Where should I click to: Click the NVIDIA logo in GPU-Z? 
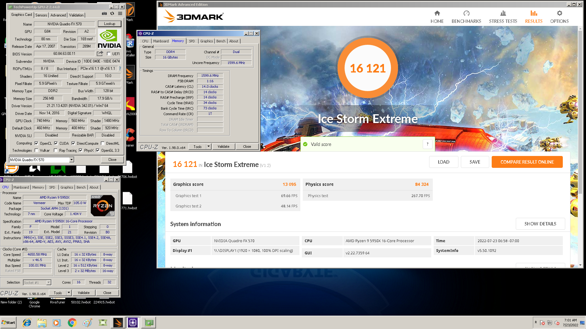[109, 39]
